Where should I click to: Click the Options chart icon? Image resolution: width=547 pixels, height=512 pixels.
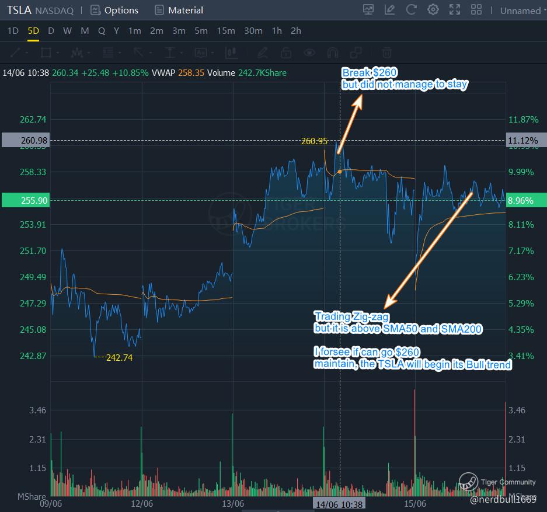click(x=95, y=10)
